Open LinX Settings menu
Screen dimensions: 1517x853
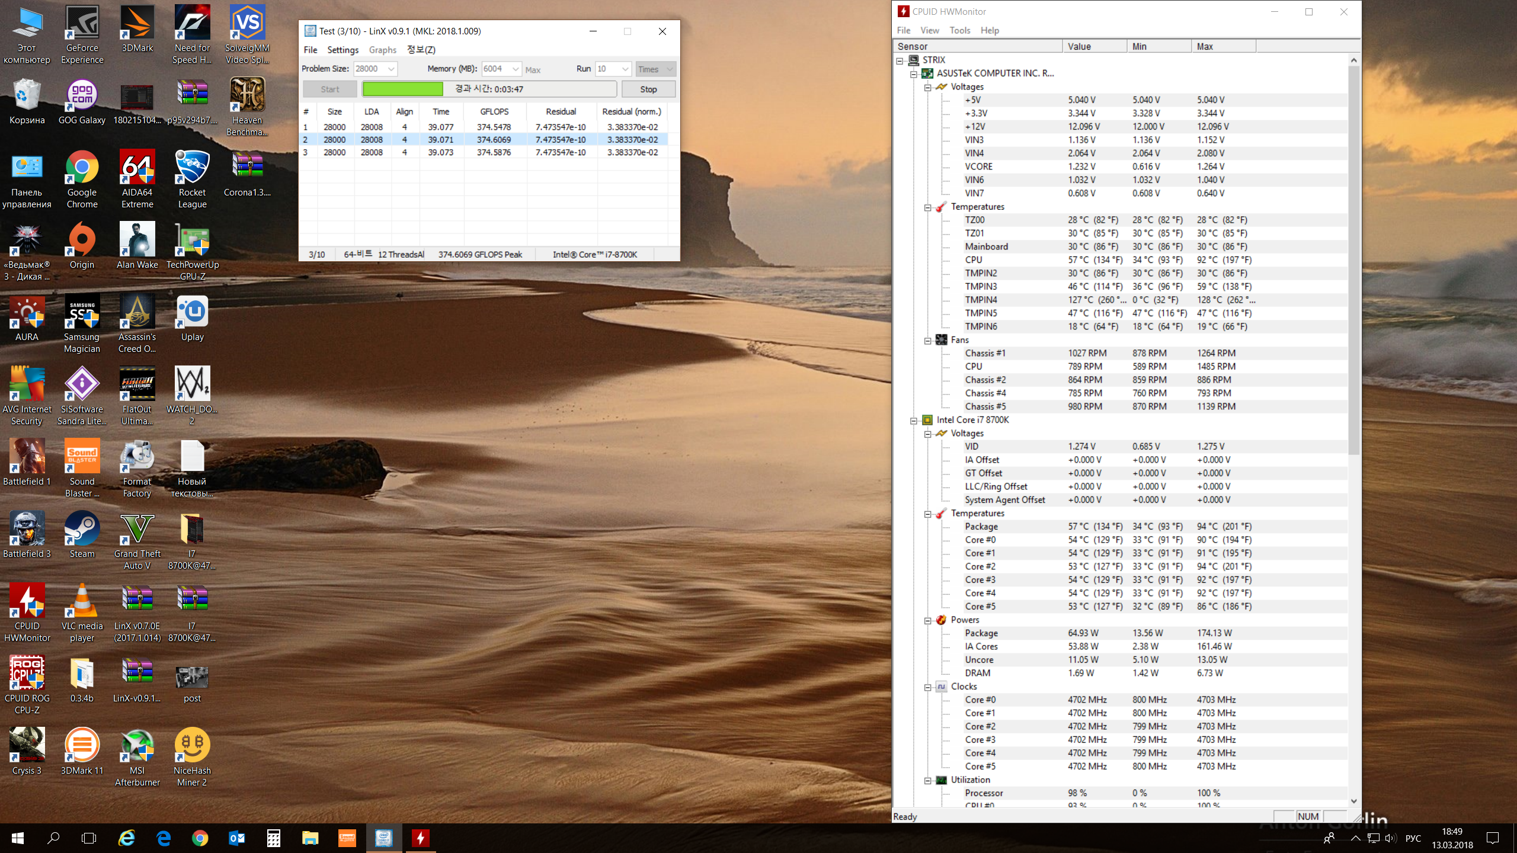(343, 50)
